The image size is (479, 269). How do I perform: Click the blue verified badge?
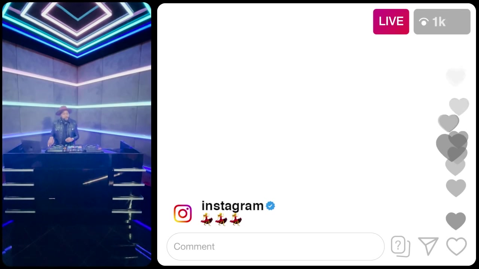270,206
